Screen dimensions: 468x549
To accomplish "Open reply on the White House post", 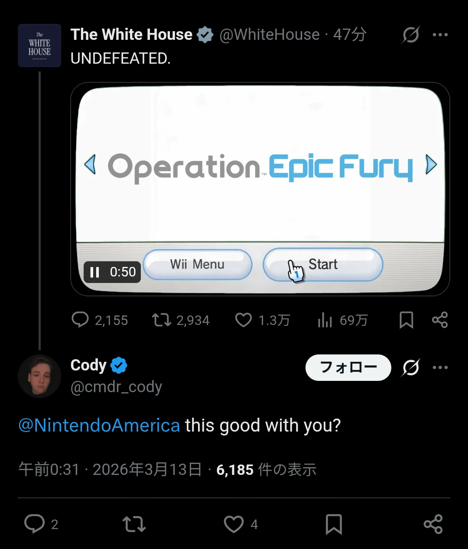I will click(80, 320).
